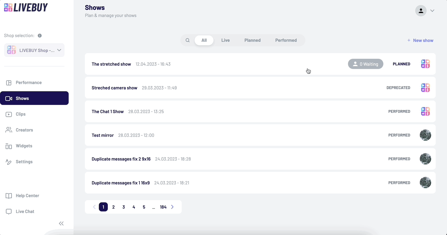Click the shop selection info icon
447x235 pixels.
tap(39, 36)
